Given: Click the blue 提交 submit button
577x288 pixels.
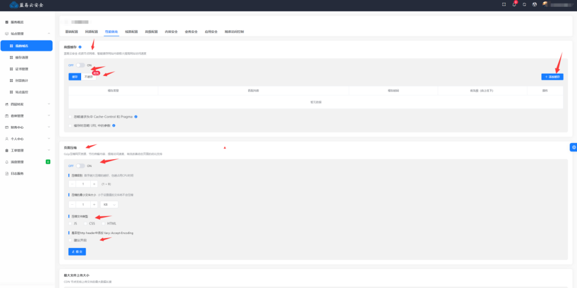Looking at the screenshot, I should pyautogui.click(x=77, y=252).
